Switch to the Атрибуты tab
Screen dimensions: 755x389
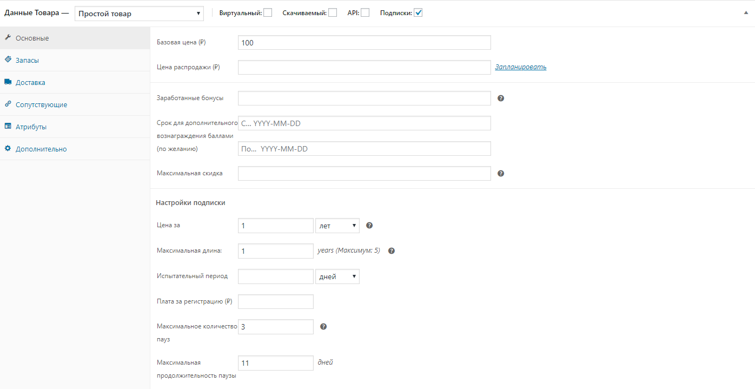tap(75, 127)
